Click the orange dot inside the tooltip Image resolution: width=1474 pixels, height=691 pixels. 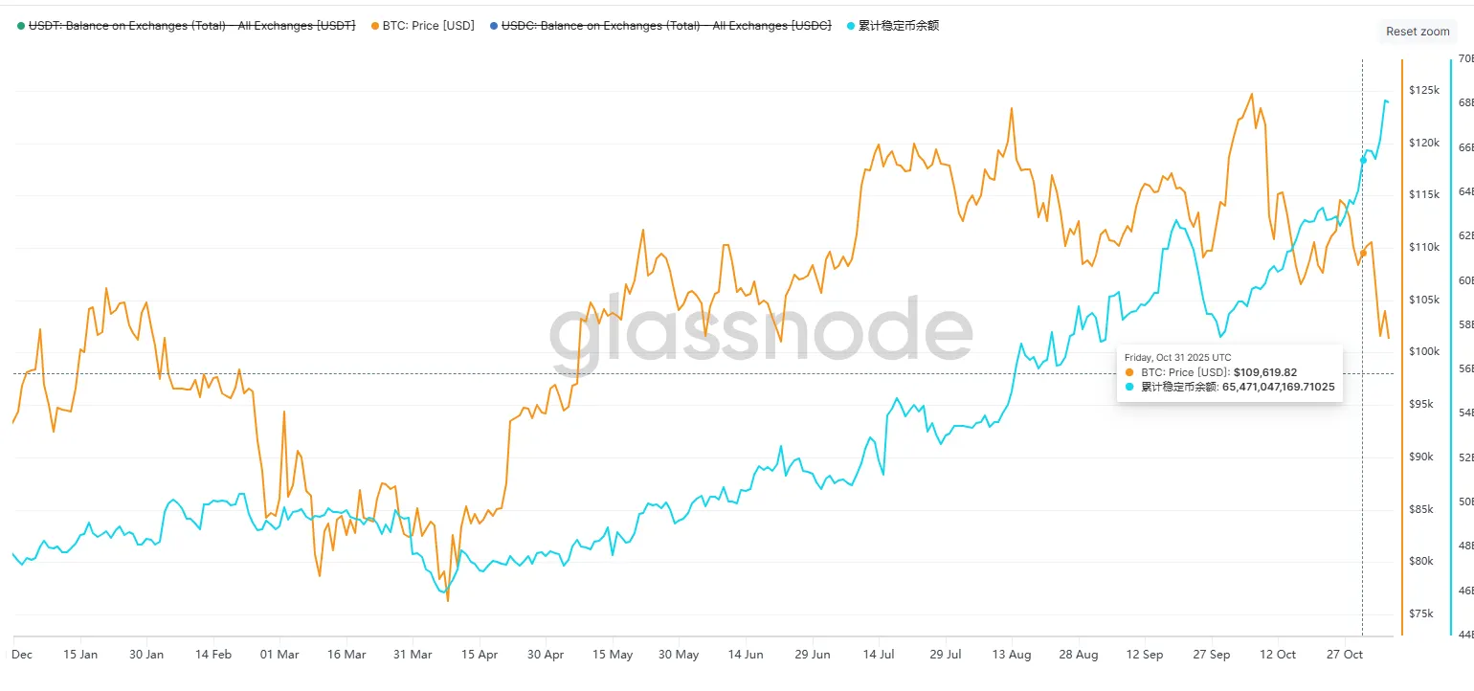click(x=1130, y=372)
